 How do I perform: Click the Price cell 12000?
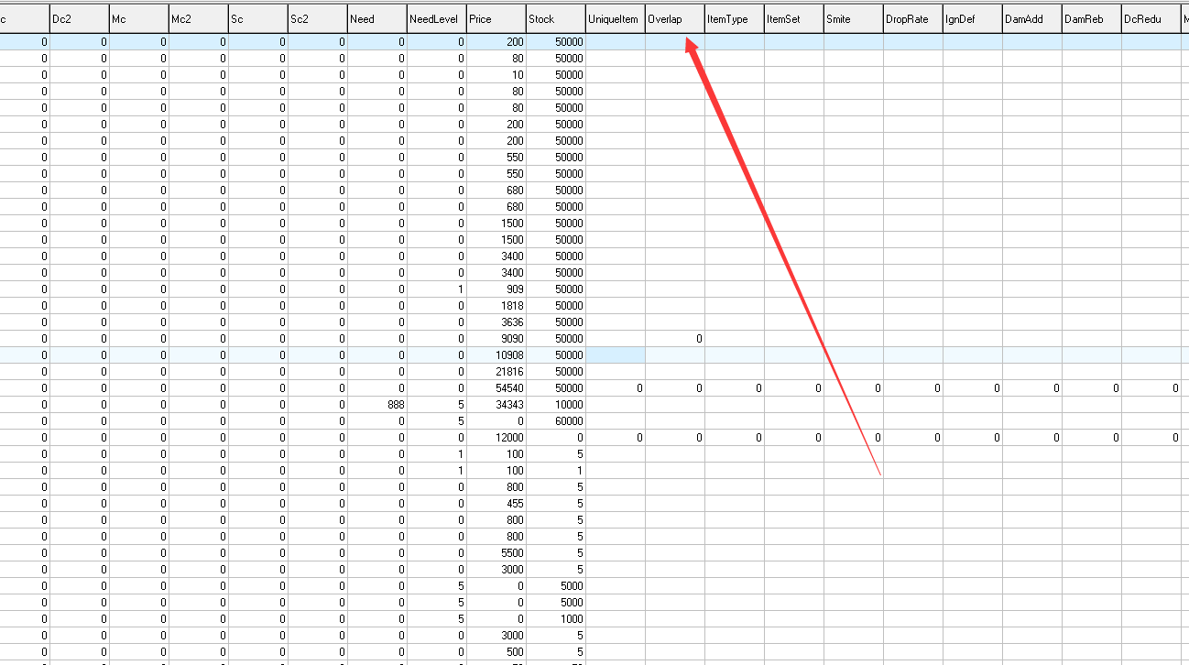click(x=496, y=438)
